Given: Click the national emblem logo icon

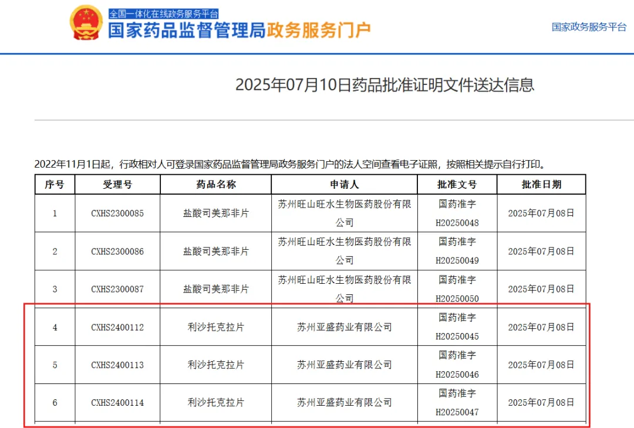Looking at the screenshot, I should pos(86,23).
